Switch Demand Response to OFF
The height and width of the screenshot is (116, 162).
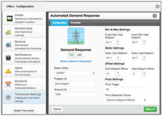click(x=79, y=55)
